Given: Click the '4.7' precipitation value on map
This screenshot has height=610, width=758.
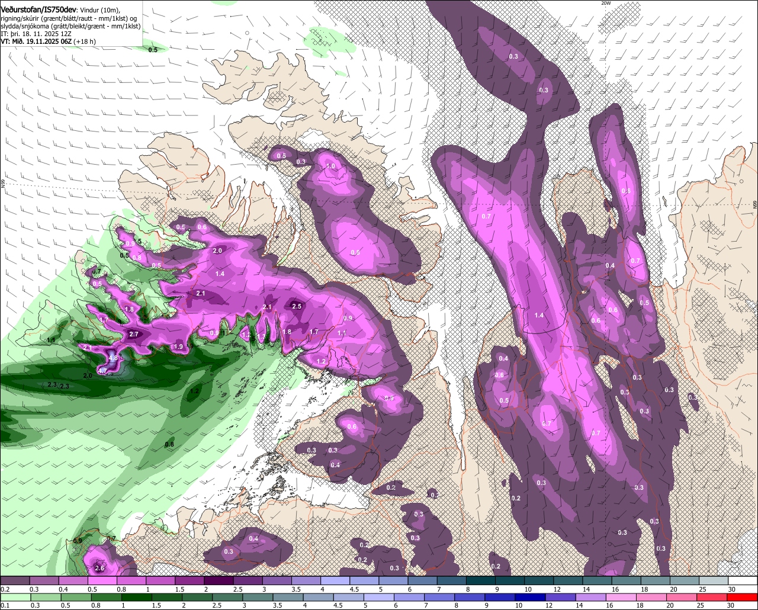Looking at the screenshot, I should 102,371.
